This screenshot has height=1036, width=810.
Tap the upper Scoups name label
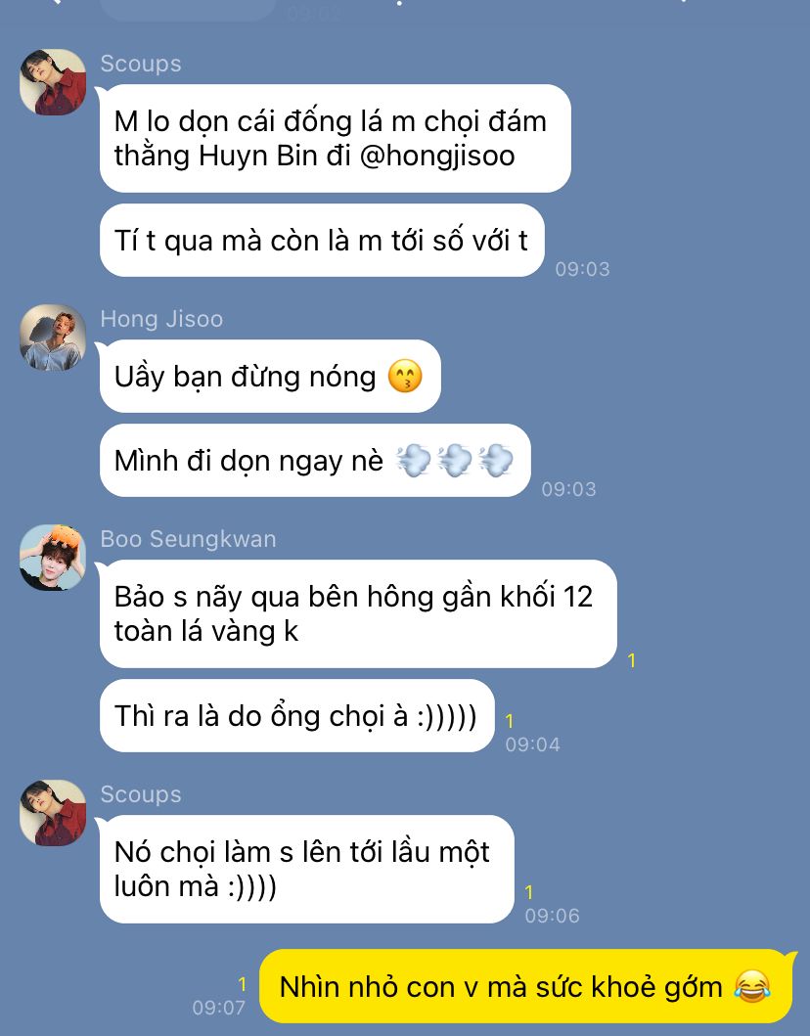coord(141,64)
